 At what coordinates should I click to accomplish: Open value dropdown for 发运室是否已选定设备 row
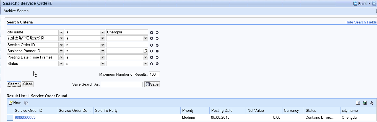point(145,38)
